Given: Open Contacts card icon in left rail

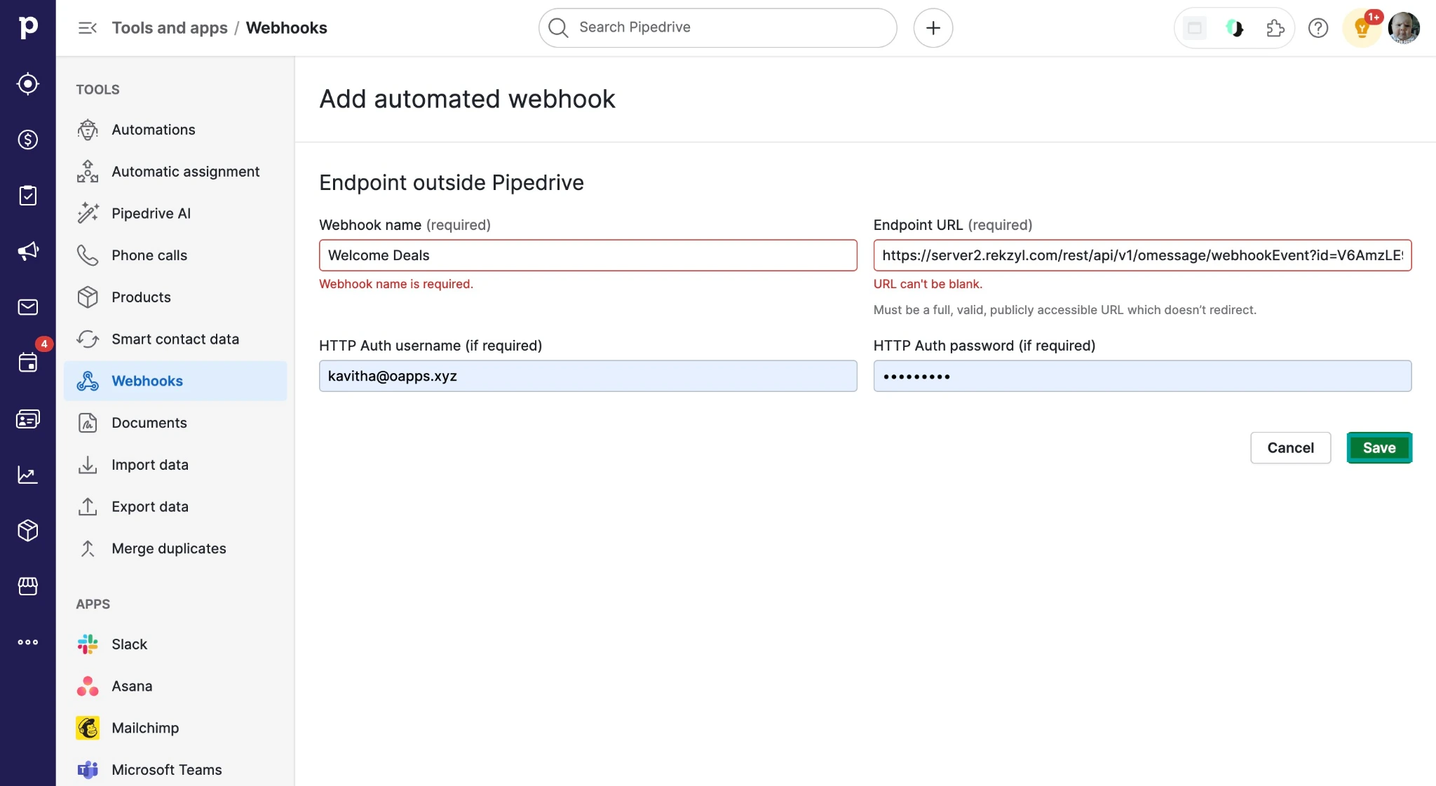Looking at the screenshot, I should pos(28,419).
